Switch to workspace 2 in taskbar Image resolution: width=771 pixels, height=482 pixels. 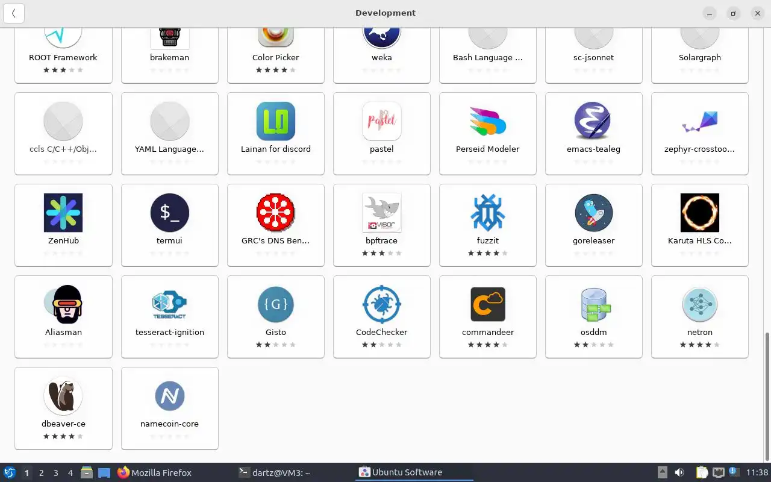41,473
